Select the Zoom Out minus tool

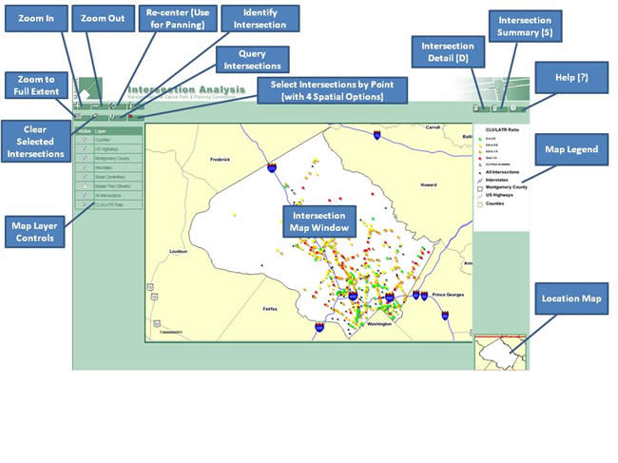pos(99,106)
